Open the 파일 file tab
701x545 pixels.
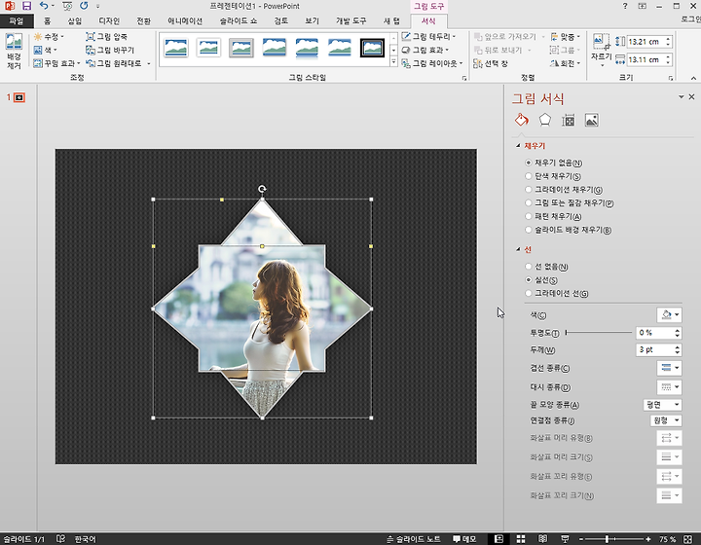pyautogui.click(x=17, y=21)
